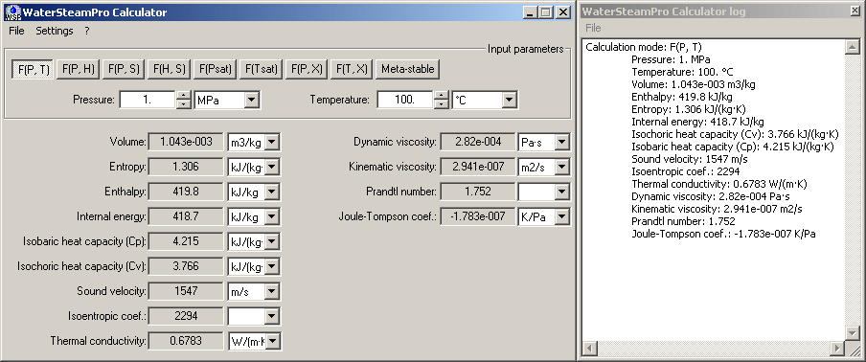The width and height of the screenshot is (866, 362).
Task: Open the File menu in Calculator window
Action: [16, 31]
